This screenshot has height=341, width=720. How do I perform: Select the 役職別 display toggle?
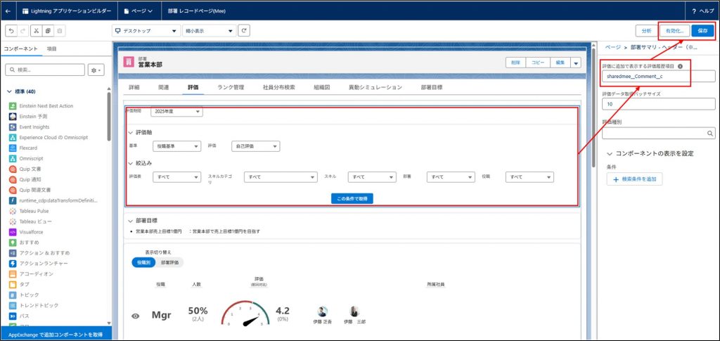point(143,262)
